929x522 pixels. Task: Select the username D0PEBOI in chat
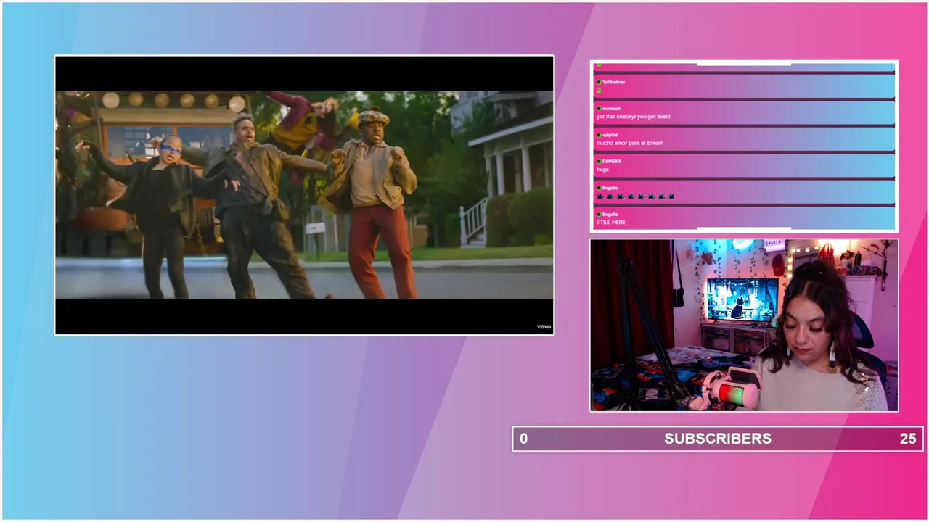612,162
